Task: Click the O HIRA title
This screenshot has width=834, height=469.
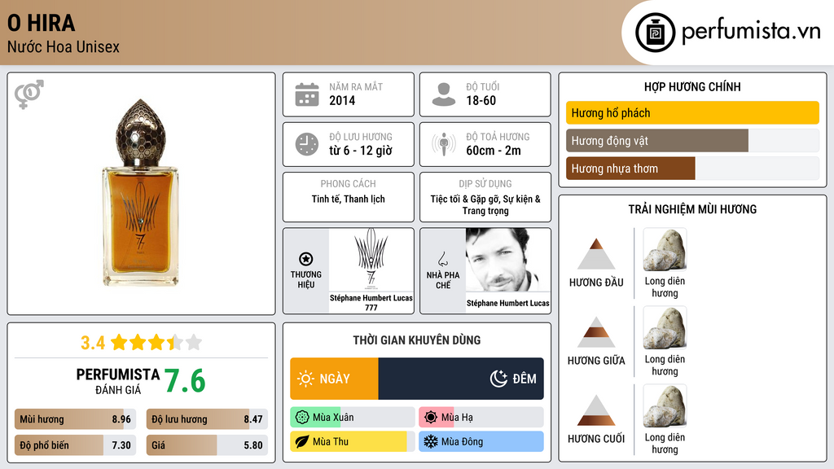Action: point(41,23)
